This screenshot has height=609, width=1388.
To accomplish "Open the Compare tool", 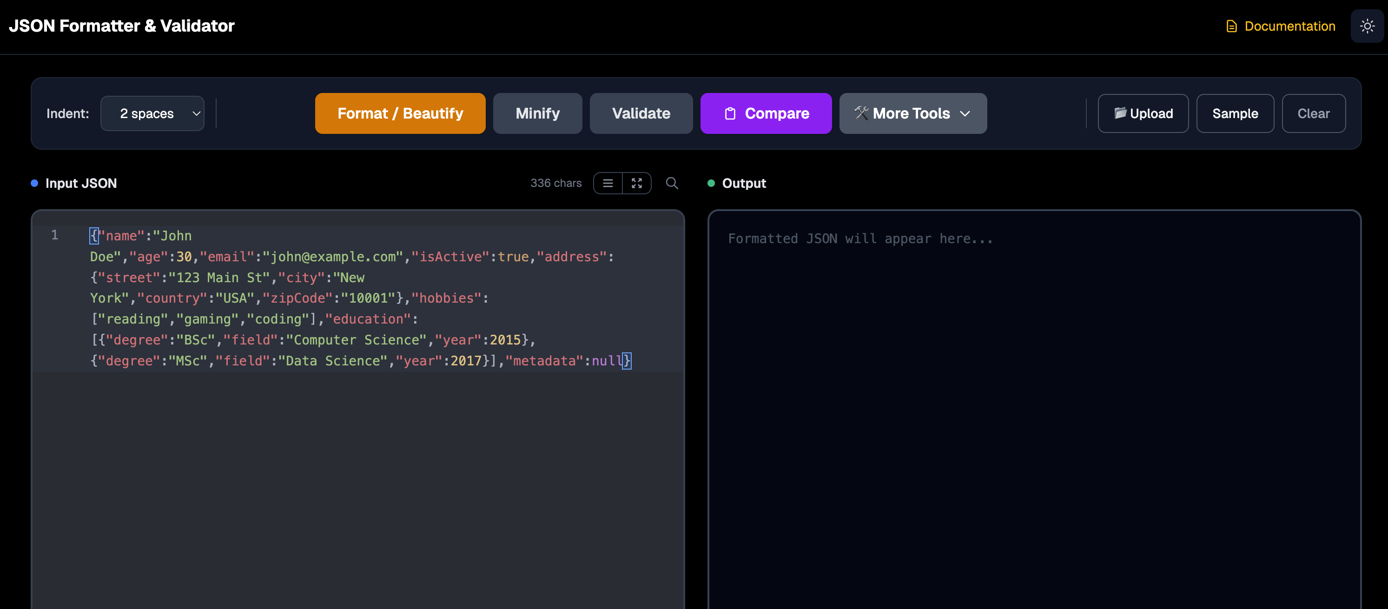I will (766, 113).
